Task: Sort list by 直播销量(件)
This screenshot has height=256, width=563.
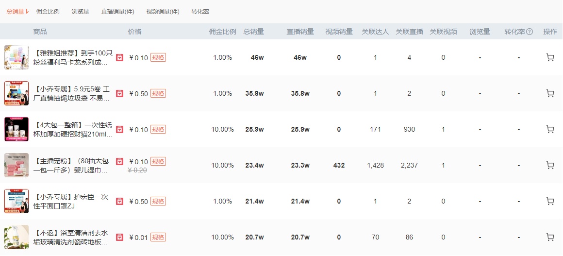Action: [x=117, y=11]
